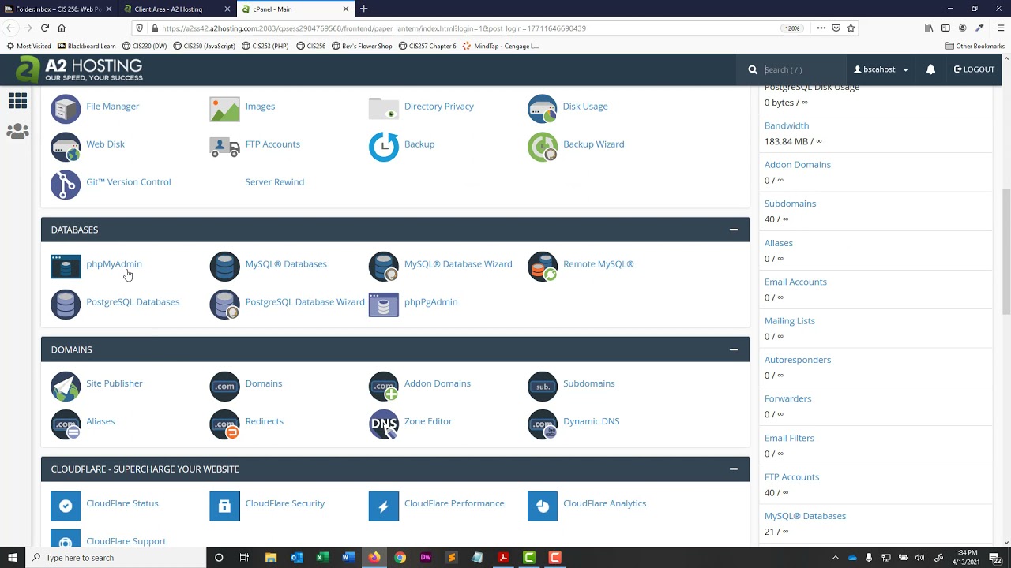Open the CloudFlare Performance icon
This screenshot has width=1011, height=568.
coord(384,506)
